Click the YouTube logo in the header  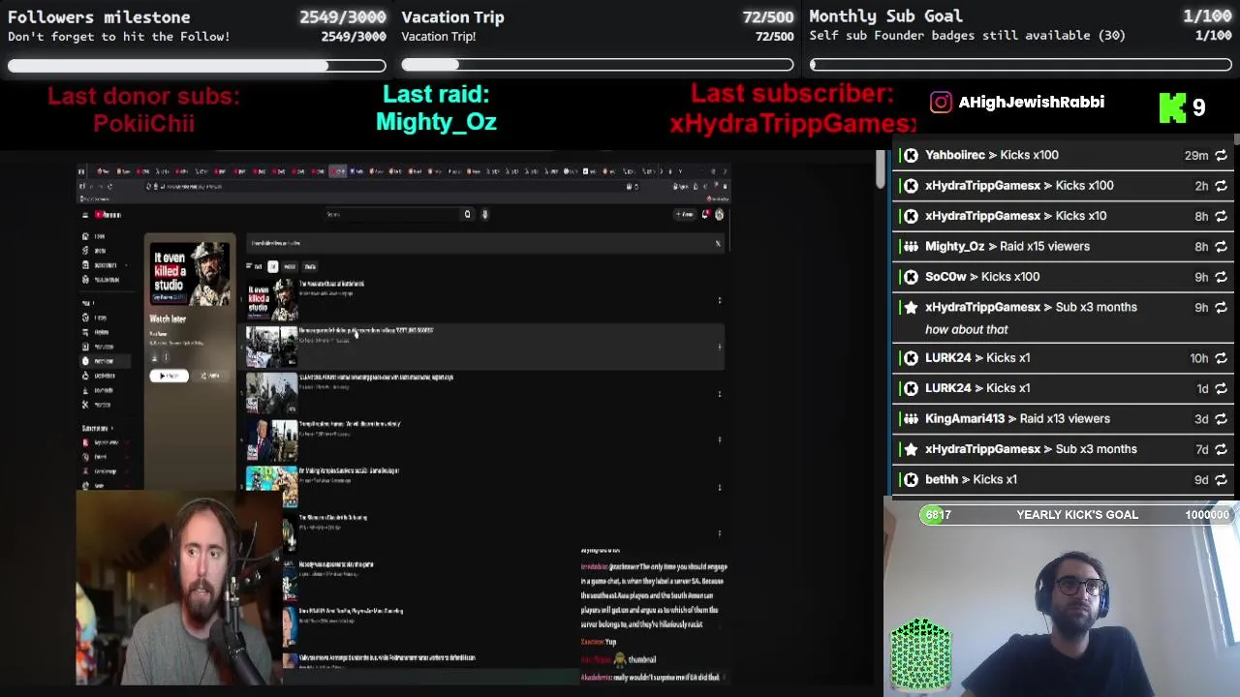[x=108, y=215]
